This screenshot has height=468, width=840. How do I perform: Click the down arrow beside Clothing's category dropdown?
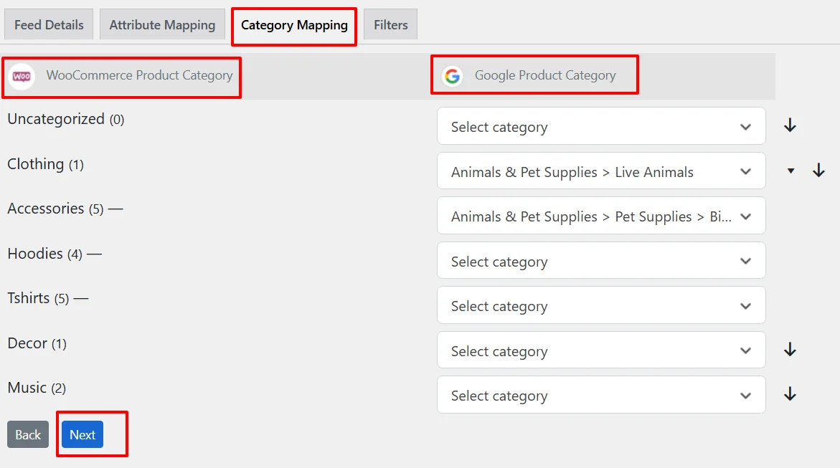818,171
